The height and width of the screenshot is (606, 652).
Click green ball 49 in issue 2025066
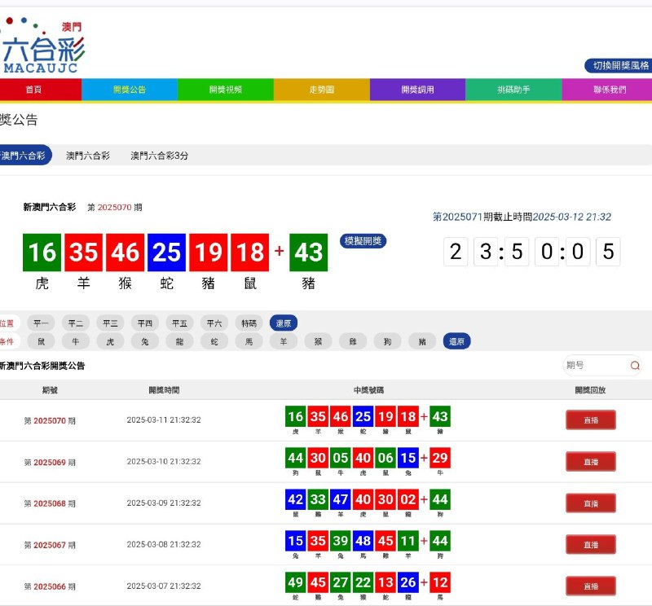(x=296, y=582)
